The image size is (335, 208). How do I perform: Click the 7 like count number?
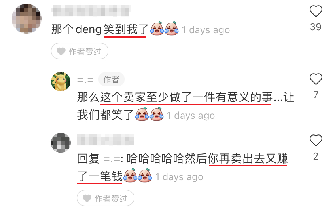[316, 95]
